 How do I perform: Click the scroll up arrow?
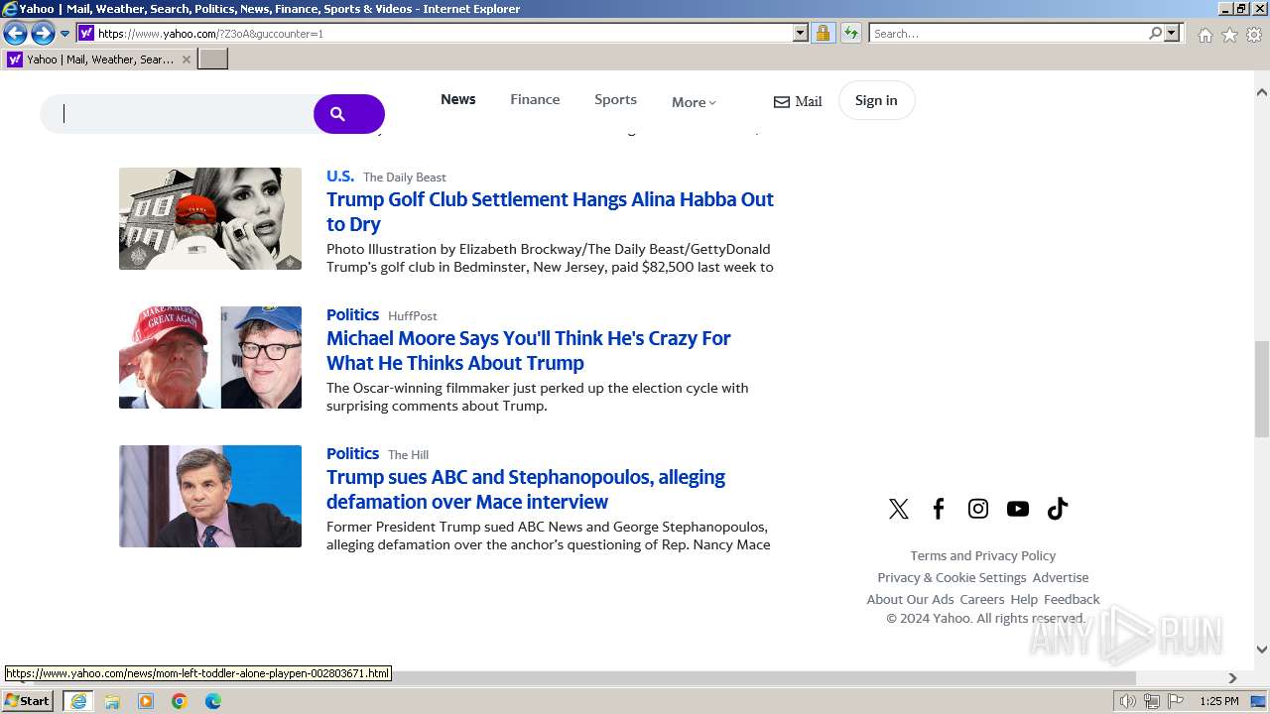click(1261, 92)
